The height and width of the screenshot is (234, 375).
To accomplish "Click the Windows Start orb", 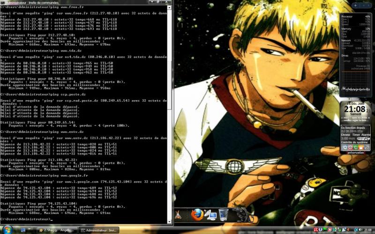I will pyautogui.click(x=7, y=230).
